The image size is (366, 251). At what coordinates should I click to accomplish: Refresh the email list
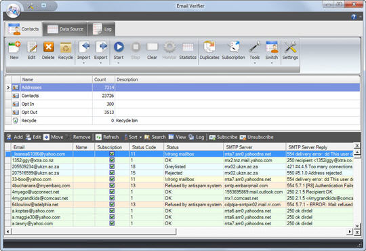(x=107, y=137)
